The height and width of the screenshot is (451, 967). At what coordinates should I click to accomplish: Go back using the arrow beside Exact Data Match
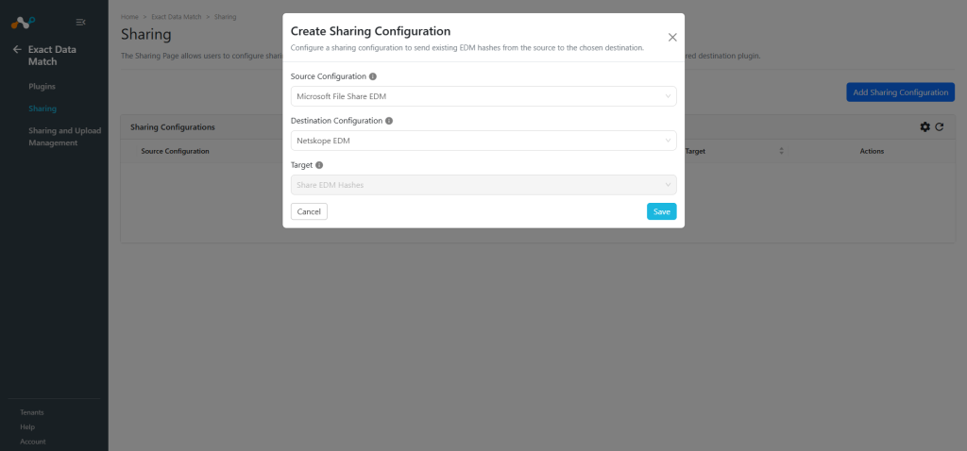pos(17,49)
